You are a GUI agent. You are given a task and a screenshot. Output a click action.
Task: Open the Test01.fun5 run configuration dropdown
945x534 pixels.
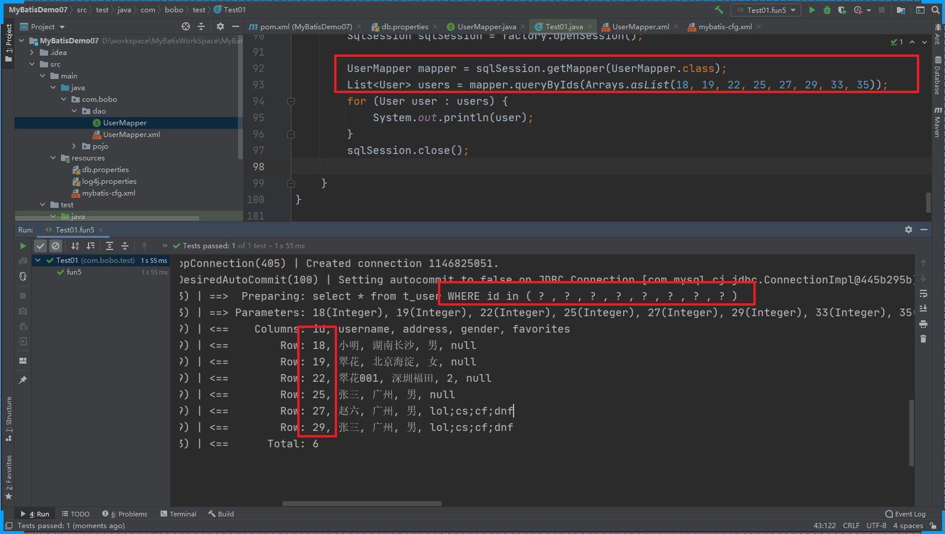[767, 10]
